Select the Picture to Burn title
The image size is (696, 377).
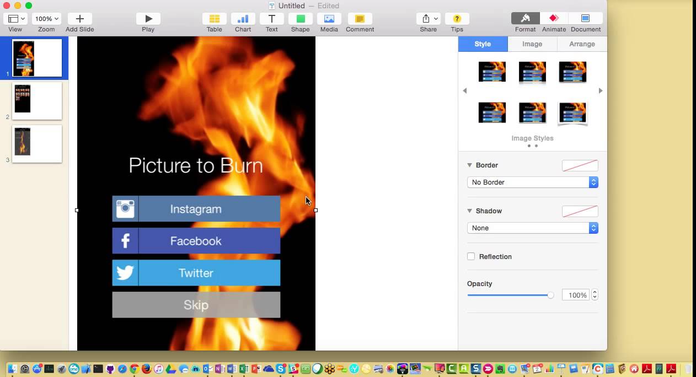196,166
